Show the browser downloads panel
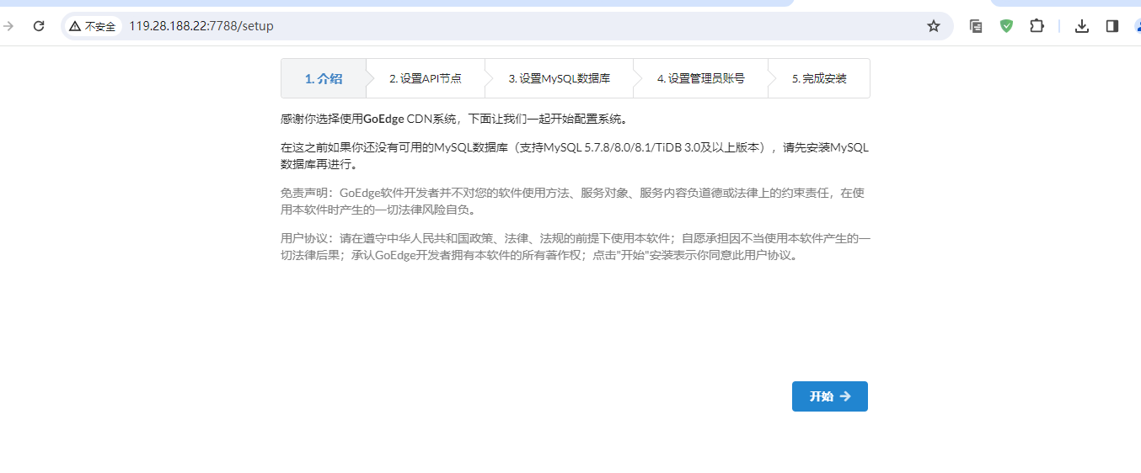Image resolution: width=1141 pixels, height=473 pixels. tap(1082, 26)
